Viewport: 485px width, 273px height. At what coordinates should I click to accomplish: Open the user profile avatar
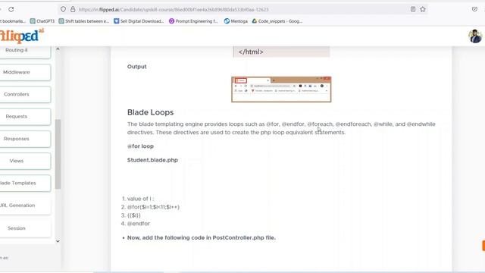click(475, 36)
